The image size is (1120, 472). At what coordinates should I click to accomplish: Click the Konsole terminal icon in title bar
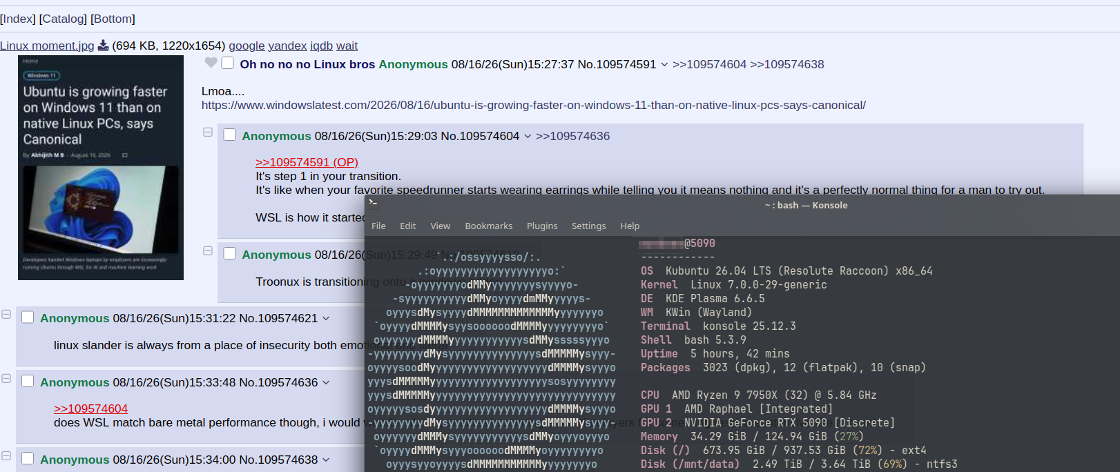tap(373, 202)
